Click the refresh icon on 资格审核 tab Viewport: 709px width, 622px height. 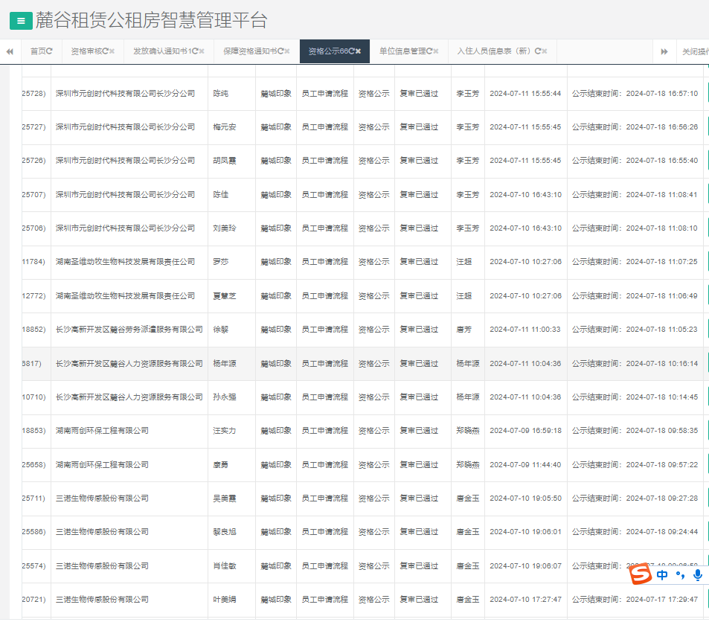click(x=106, y=51)
